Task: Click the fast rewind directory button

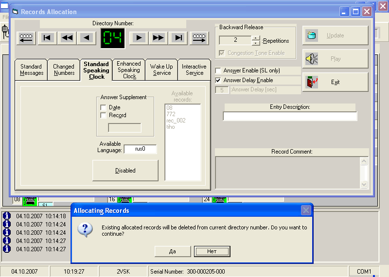Action: click(x=67, y=38)
